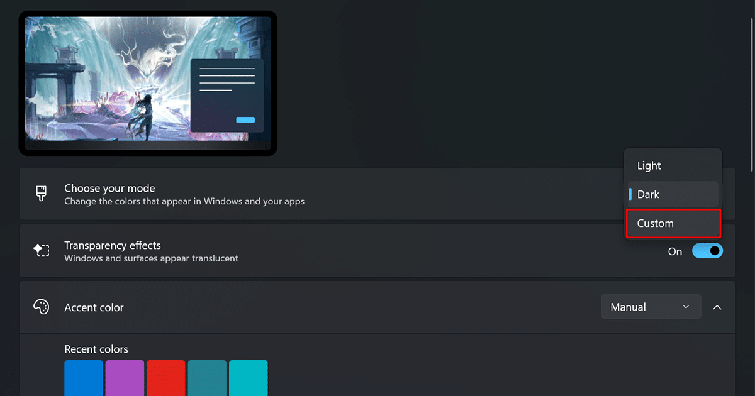Image resolution: width=755 pixels, height=396 pixels.
Task: Click the paintbrush icon beside Choose your mode
Action: tap(42, 194)
